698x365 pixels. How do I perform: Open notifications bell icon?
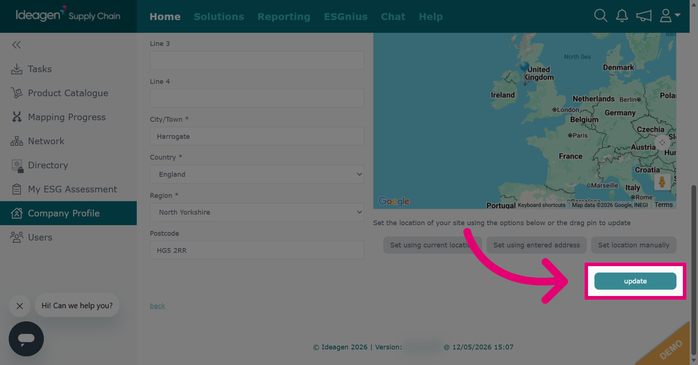pyautogui.click(x=622, y=16)
